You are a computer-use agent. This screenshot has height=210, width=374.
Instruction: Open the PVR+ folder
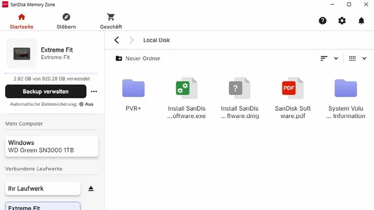tap(133, 94)
